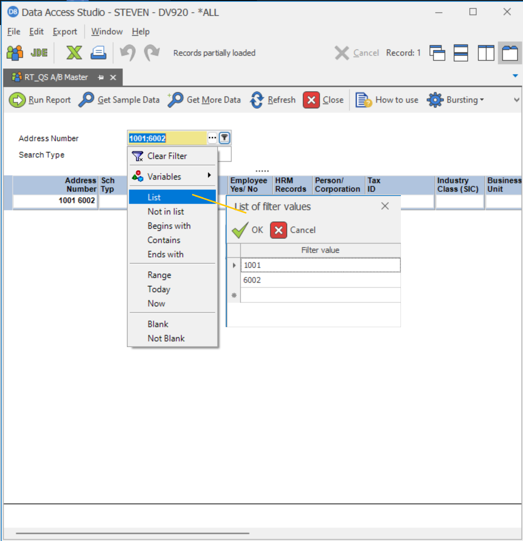Expand the toolbar overflow chevron

(517, 100)
